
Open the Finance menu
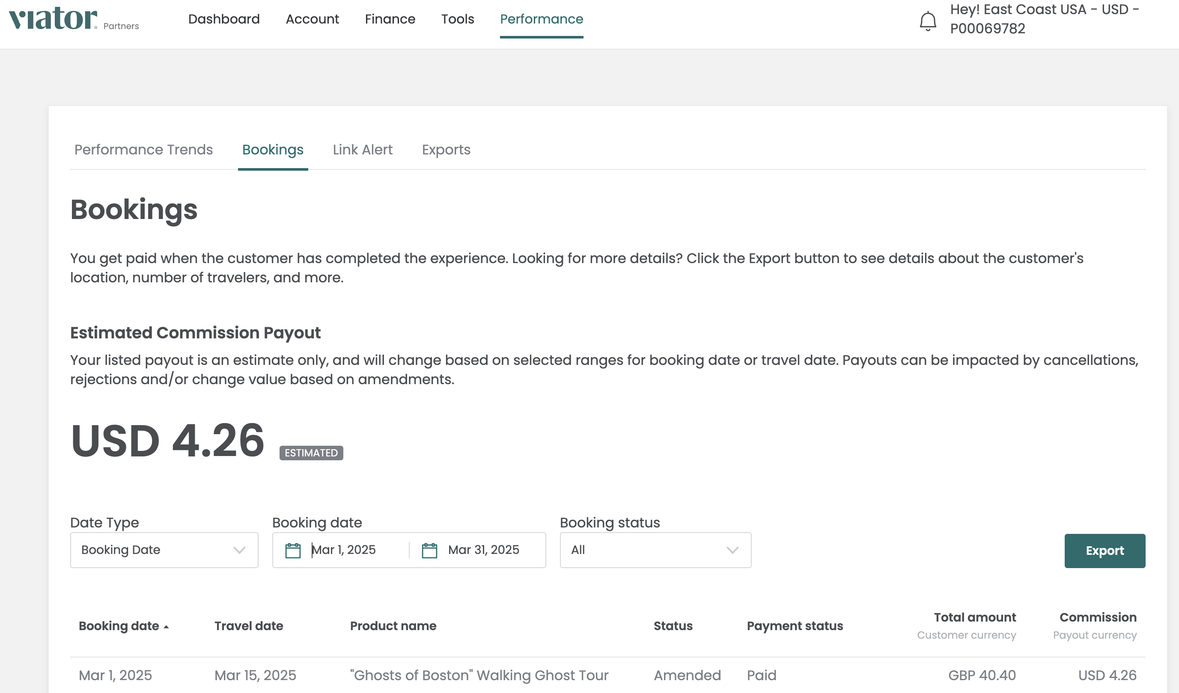(390, 19)
